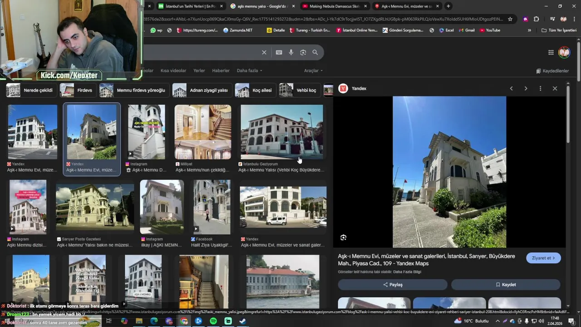Open the Google account avatar menu
This screenshot has width=581, height=327.
click(x=564, y=52)
